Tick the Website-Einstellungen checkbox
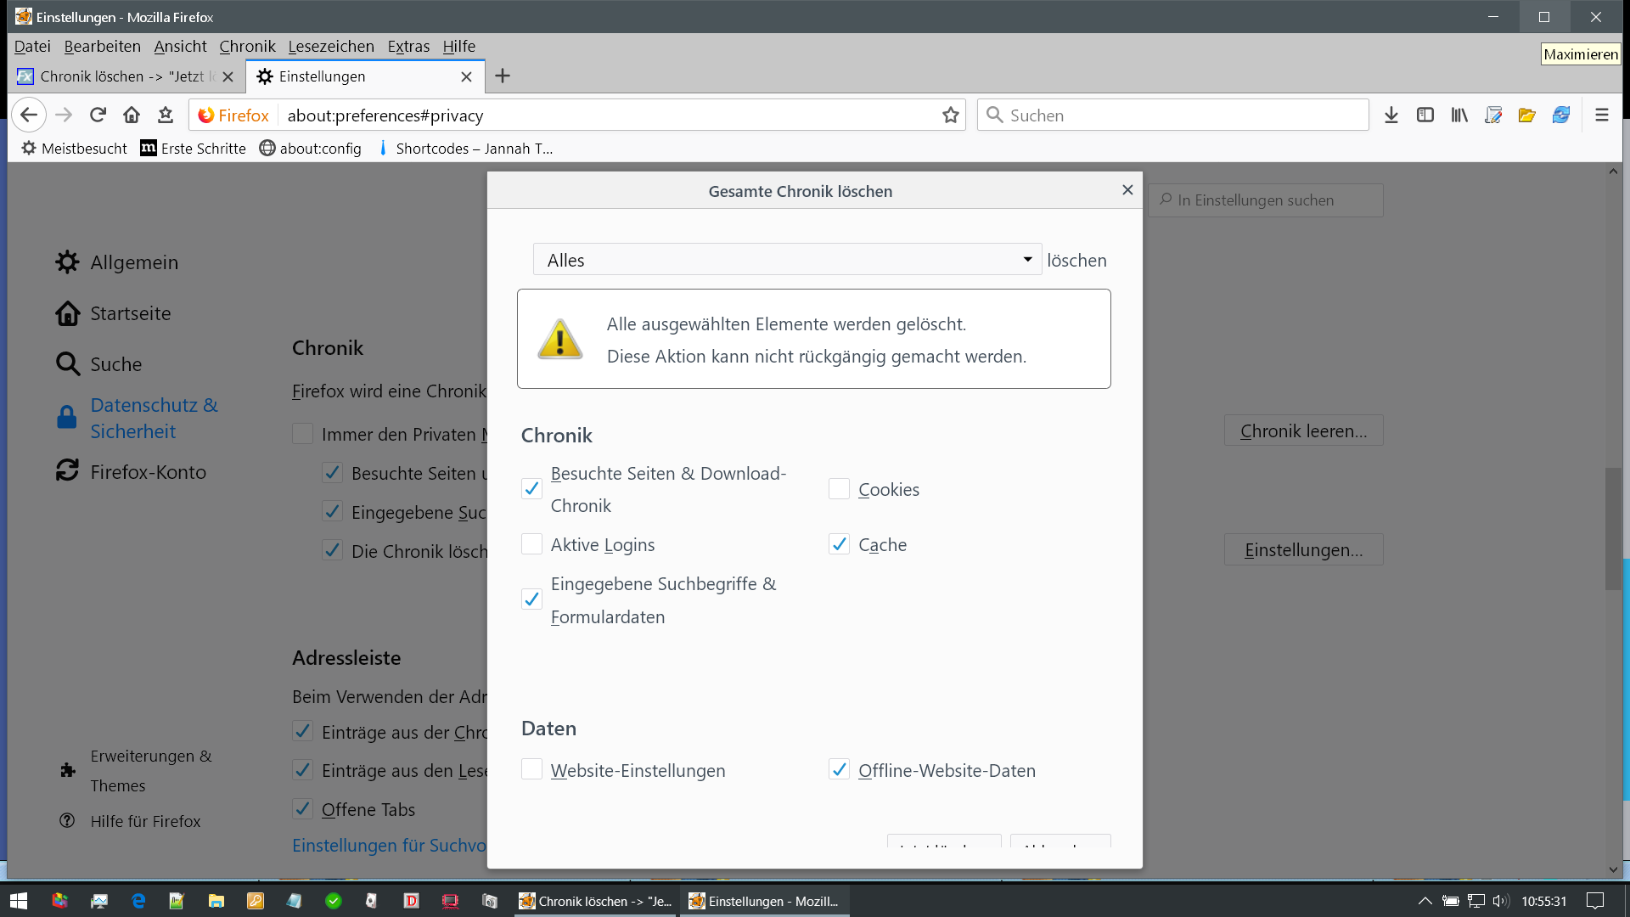 click(x=531, y=770)
